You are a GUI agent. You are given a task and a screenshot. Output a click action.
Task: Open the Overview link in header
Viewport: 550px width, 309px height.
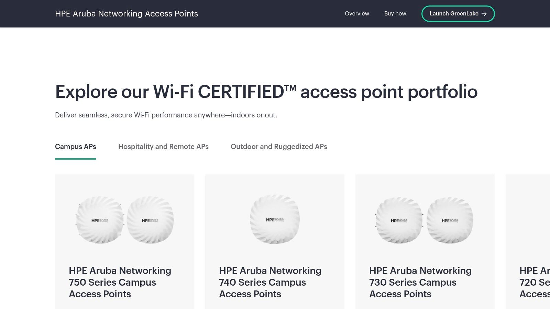point(357,13)
